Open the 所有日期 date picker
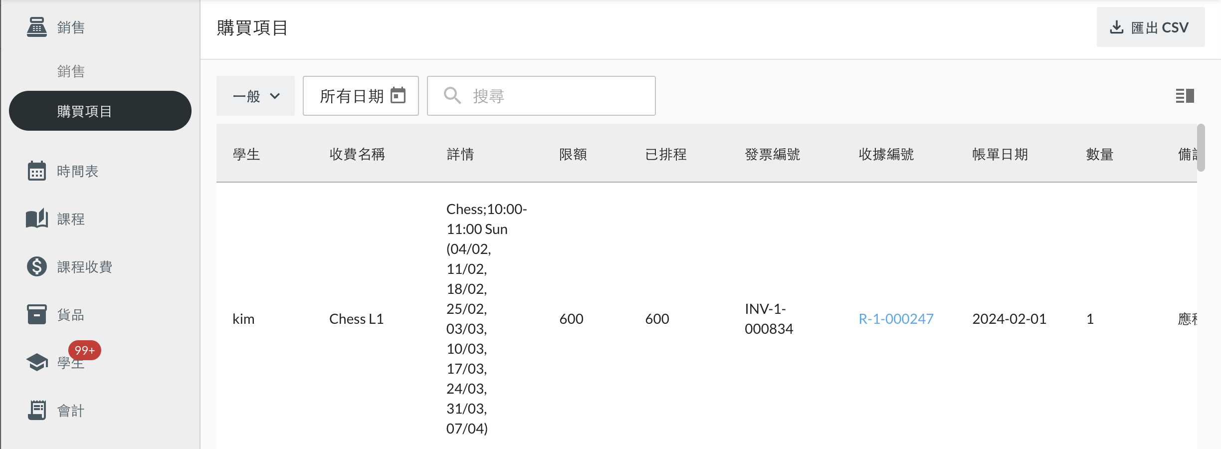Image resolution: width=1221 pixels, height=449 pixels. (361, 96)
